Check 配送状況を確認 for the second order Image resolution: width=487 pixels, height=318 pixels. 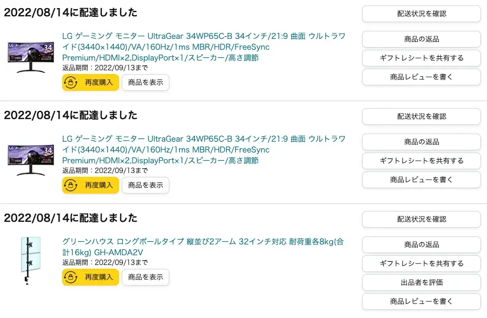coord(422,116)
